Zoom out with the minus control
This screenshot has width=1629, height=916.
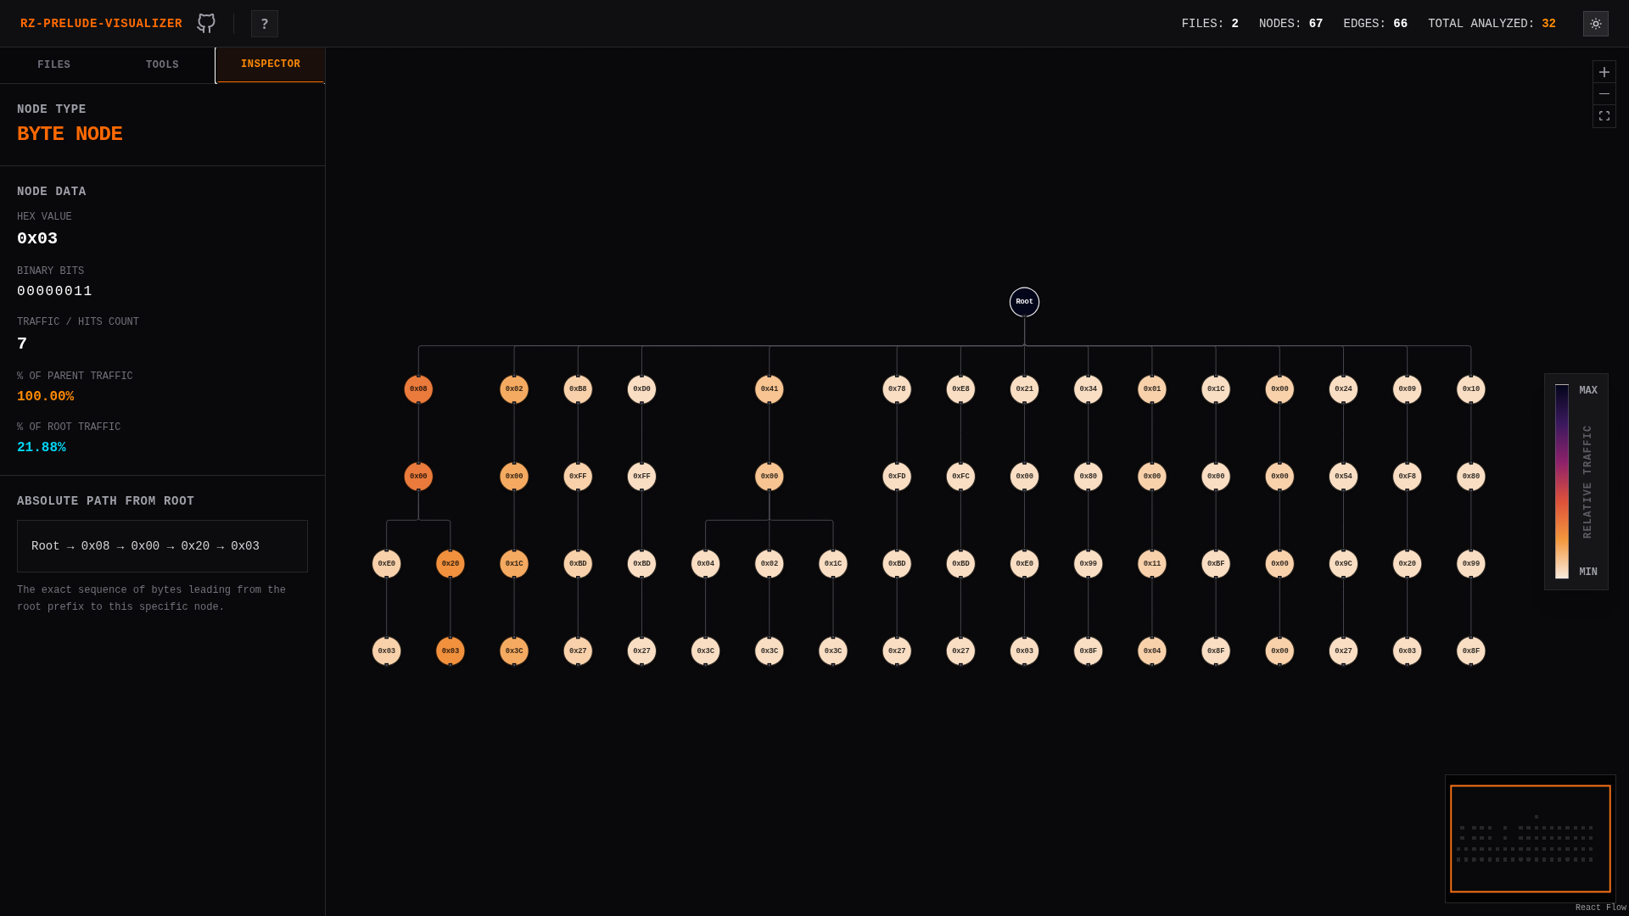(x=1604, y=94)
